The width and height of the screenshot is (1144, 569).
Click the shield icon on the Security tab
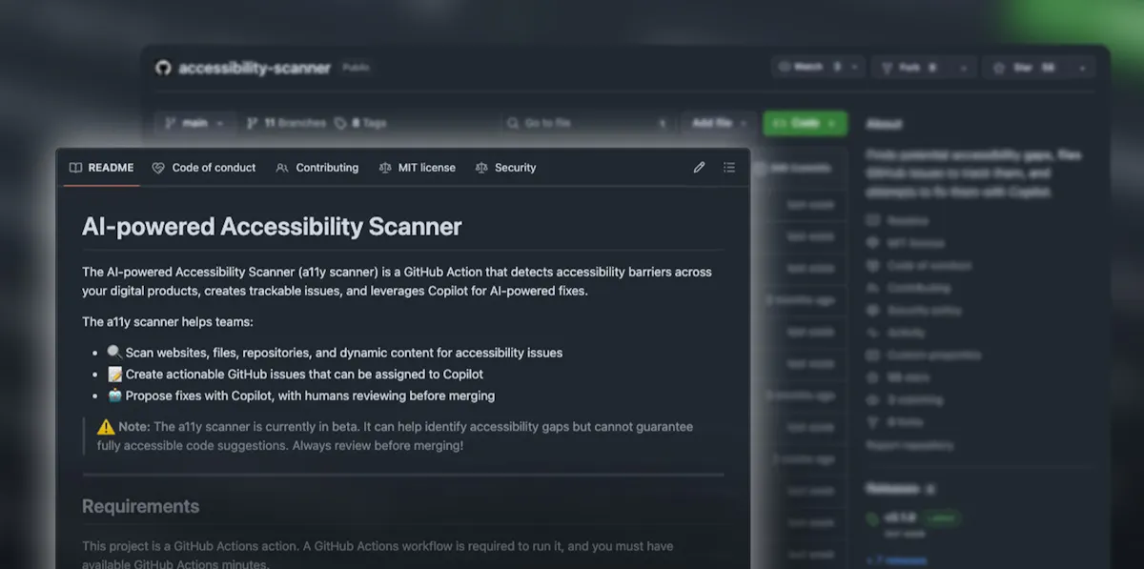483,167
